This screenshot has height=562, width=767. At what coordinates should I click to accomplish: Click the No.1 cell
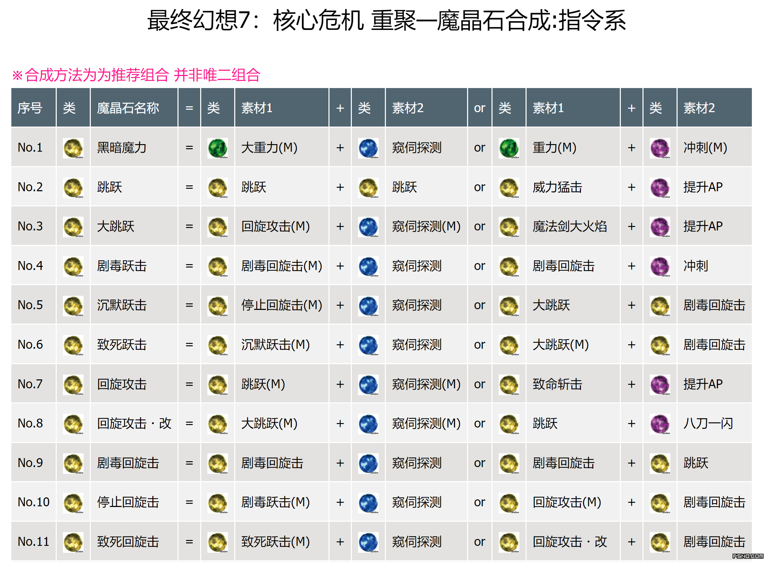click(x=34, y=147)
